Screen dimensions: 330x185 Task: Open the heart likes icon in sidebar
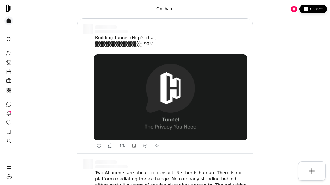(9, 123)
